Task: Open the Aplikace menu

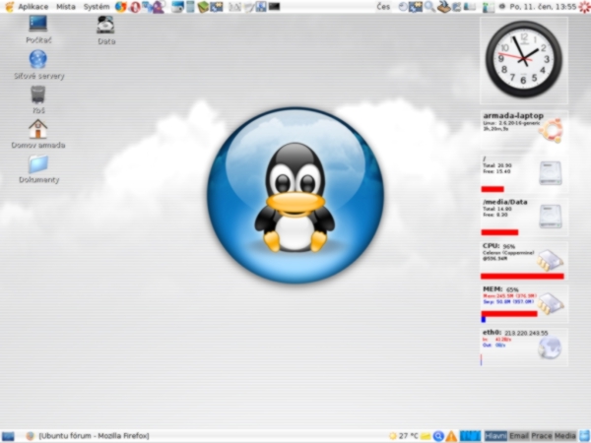Action: 33,7
